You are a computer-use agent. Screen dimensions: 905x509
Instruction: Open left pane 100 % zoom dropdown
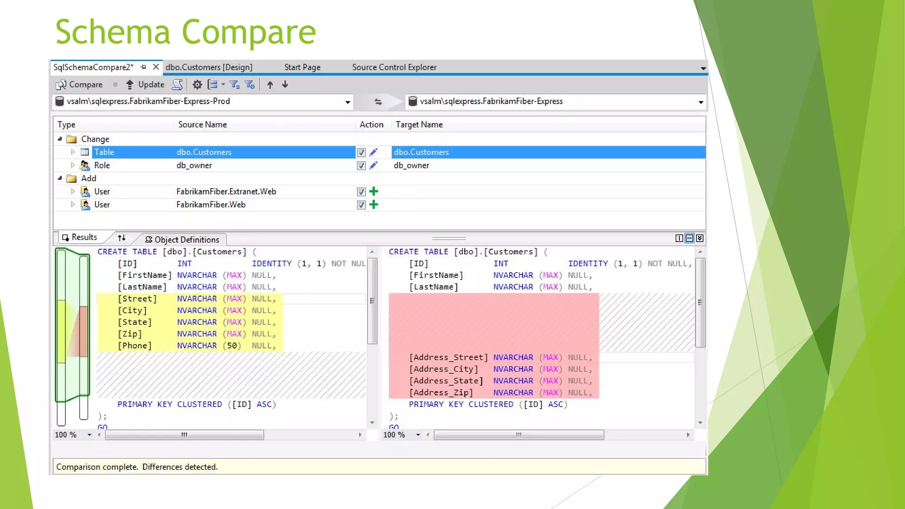point(89,435)
